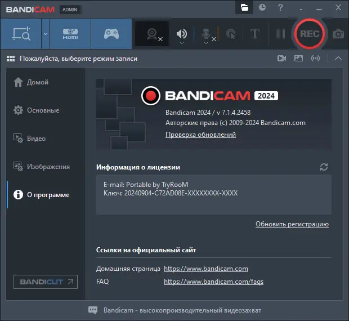Viewport: 349px width, 321px height.
Task: Click the Bandicam red record logo
Action: click(x=151, y=96)
